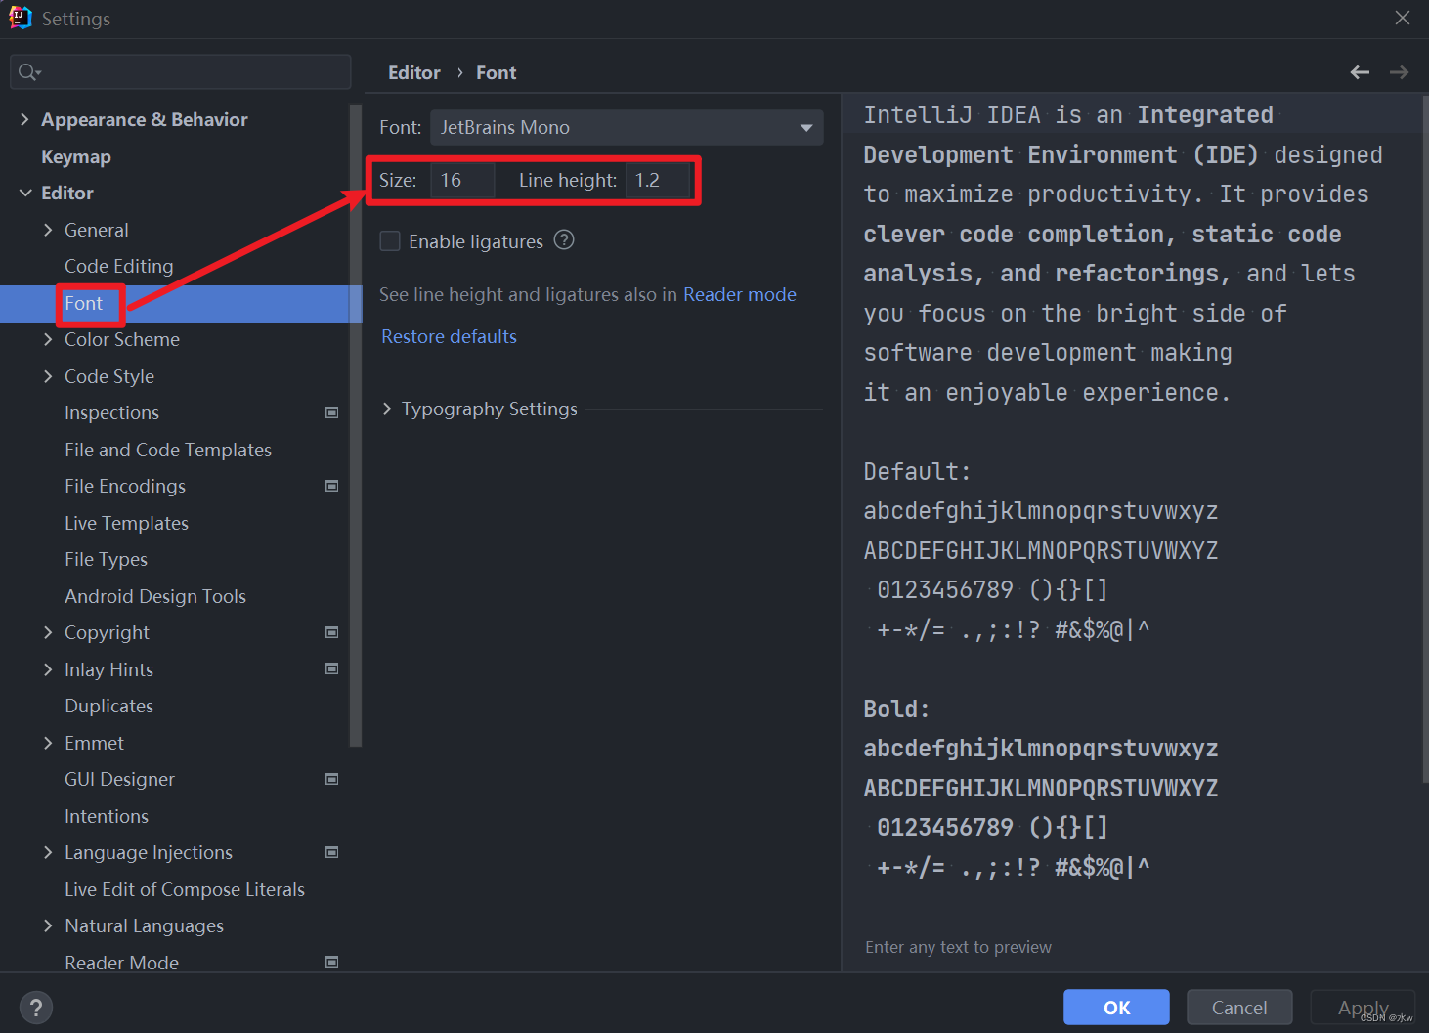Screen dimensions: 1429x1033
Task: Click project-level icon next to File Encodings
Action: pos(332,486)
